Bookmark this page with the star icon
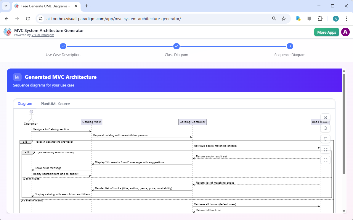 coord(284,18)
